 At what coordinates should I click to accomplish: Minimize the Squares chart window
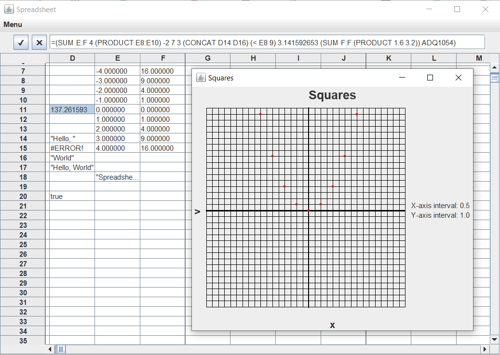pos(402,78)
